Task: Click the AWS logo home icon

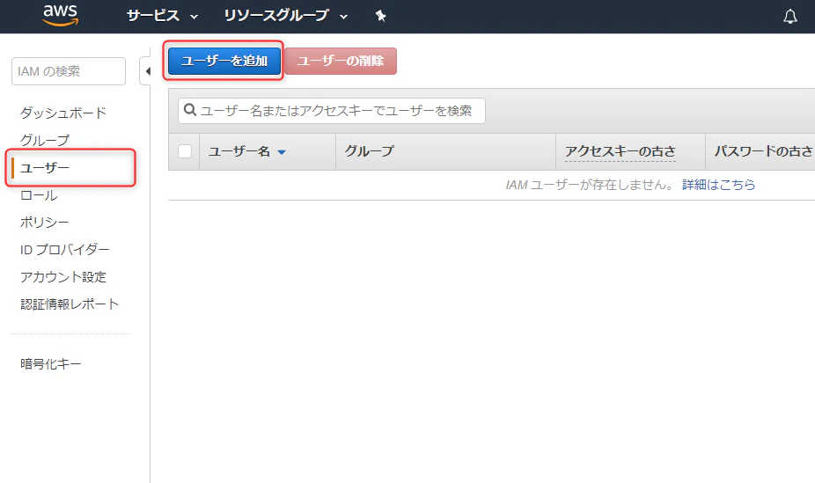Action: [61, 15]
